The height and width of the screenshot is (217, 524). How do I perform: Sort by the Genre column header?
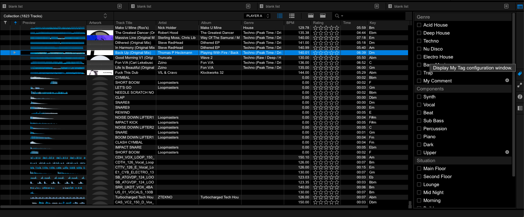(x=263, y=23)
